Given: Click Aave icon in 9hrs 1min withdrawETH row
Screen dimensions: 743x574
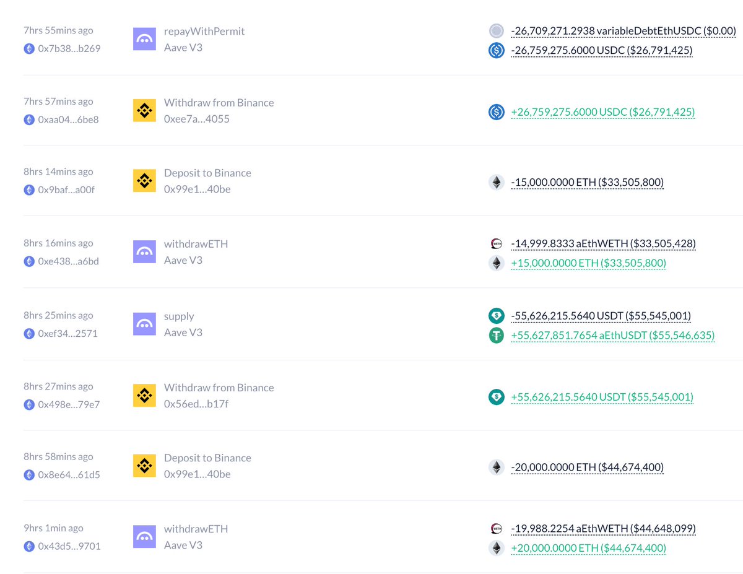Looking at the screenshot, I should pyautogui.click(x=144, y=537).
